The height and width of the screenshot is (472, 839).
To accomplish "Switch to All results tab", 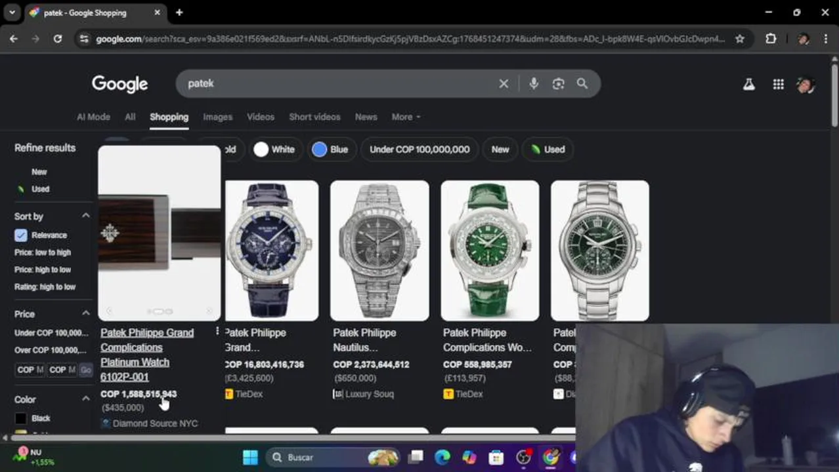I will (130, 117).
